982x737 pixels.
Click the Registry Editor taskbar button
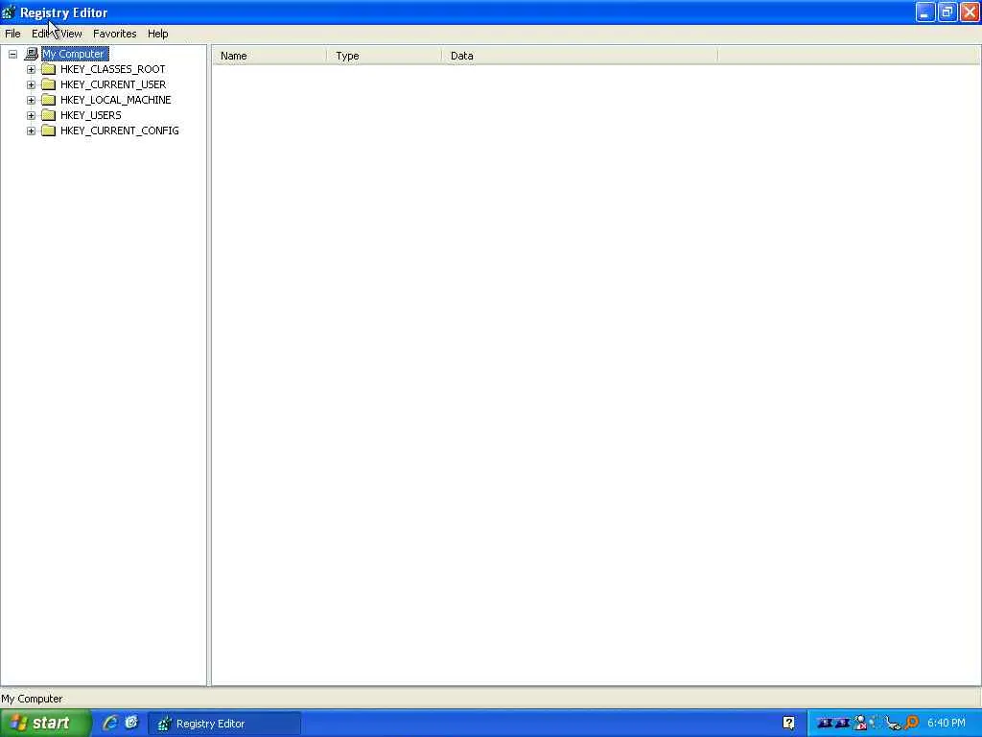pos(224,724)
